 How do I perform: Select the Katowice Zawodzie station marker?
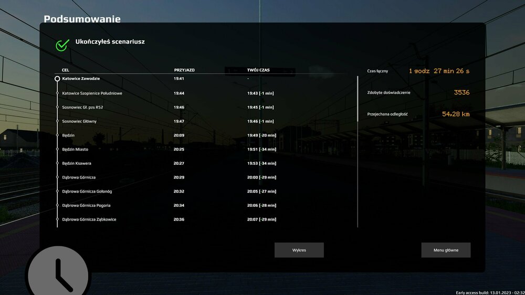pos(57,79)
